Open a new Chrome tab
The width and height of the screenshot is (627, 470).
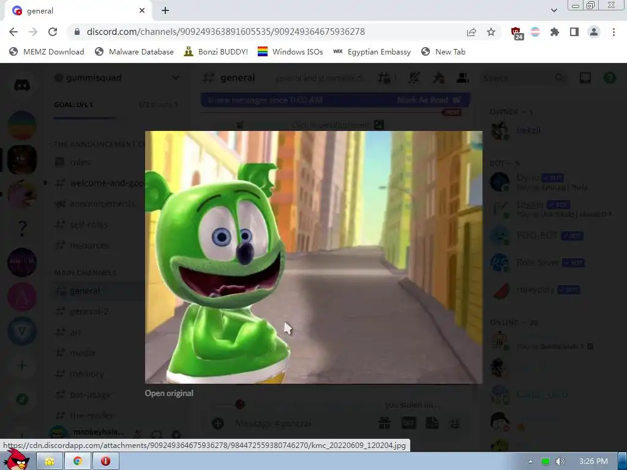[165, 11]
